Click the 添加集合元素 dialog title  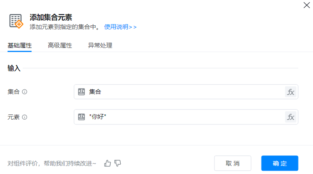click(x=51, y=17)
